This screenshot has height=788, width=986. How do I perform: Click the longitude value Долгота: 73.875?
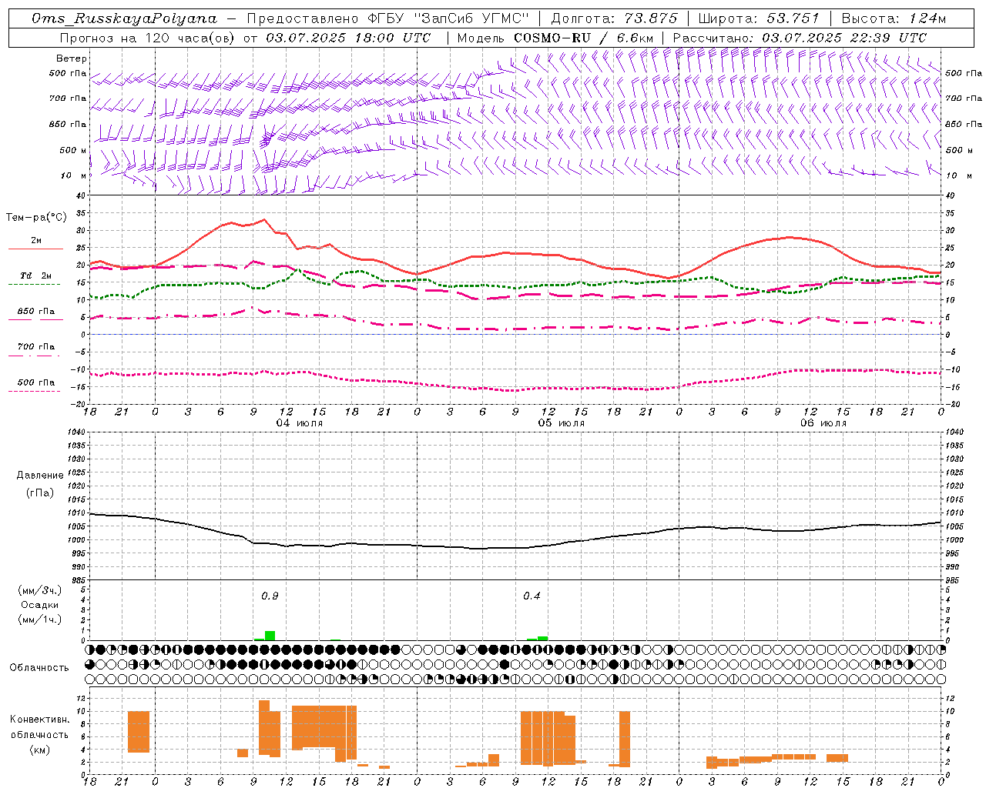(x=614, y=18)
